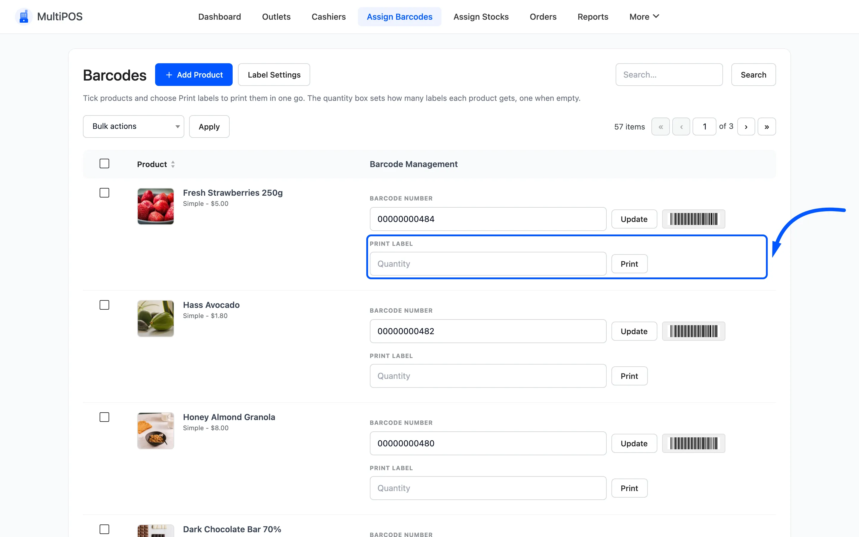Go to previous page arrow
859x537 pixels.
click(681, 127)
